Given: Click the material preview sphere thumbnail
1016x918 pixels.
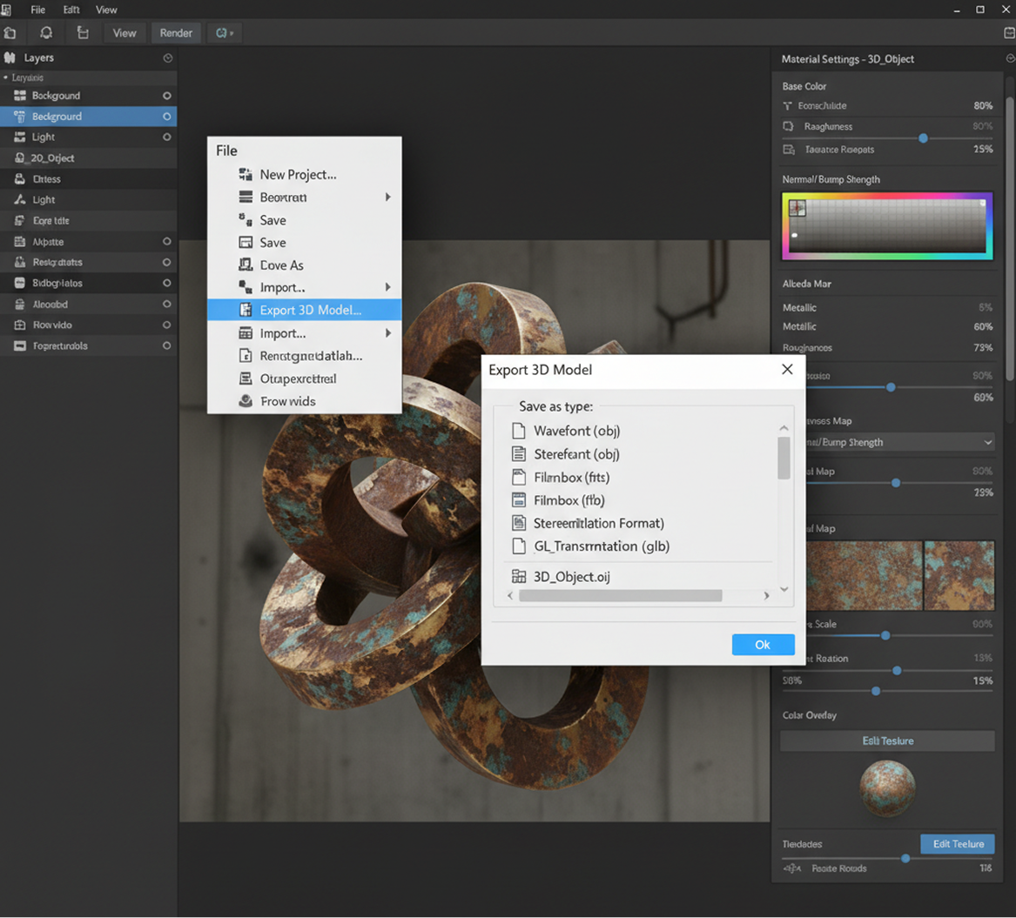Looking at the screenshot, I should 887,788.
